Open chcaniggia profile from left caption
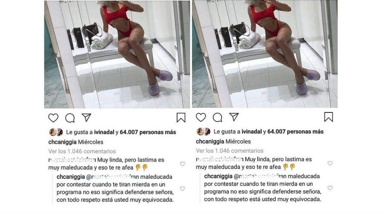 [x=62, y=142]
